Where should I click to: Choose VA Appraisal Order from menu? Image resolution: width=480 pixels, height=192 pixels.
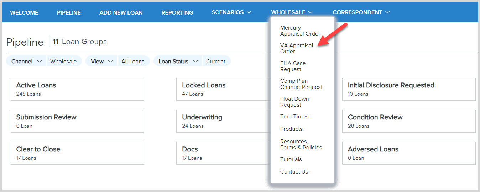296,48
